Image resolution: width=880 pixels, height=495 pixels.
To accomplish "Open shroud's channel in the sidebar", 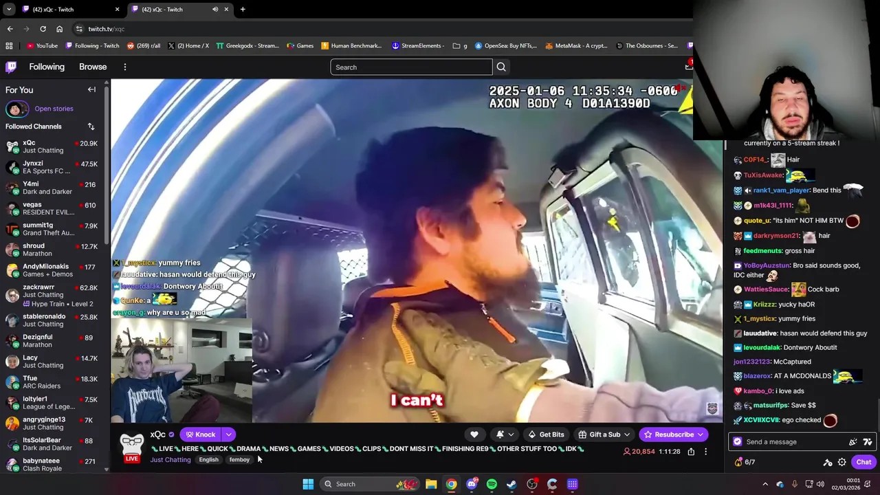I will (x=52, y=250).
